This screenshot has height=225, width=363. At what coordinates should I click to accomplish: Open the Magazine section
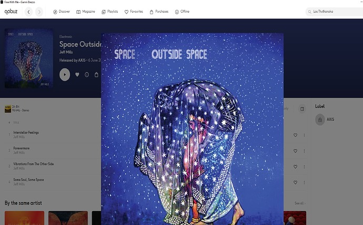click(x=86, y=12)
